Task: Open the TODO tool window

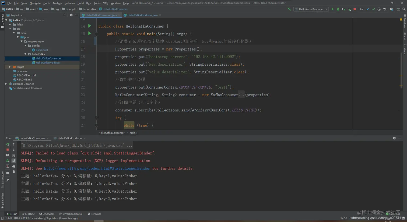Action: [28, 214]
